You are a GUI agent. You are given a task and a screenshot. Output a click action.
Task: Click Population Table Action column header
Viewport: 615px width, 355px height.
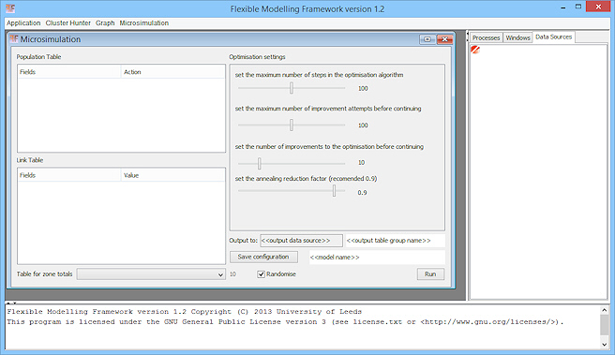click(x=172, y=72)
